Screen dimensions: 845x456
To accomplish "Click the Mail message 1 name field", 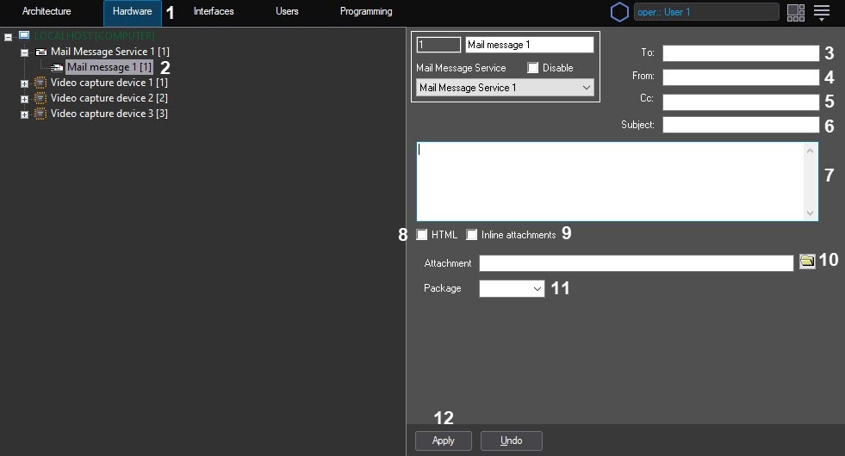I will click(x=529, y=45).
